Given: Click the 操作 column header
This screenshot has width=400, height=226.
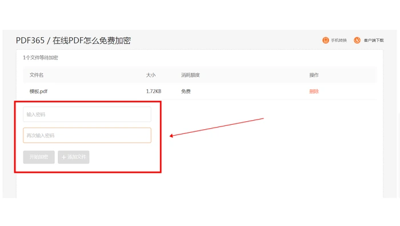Looking at the screenshot, I should pyautogui.click(x=314, y=75).
